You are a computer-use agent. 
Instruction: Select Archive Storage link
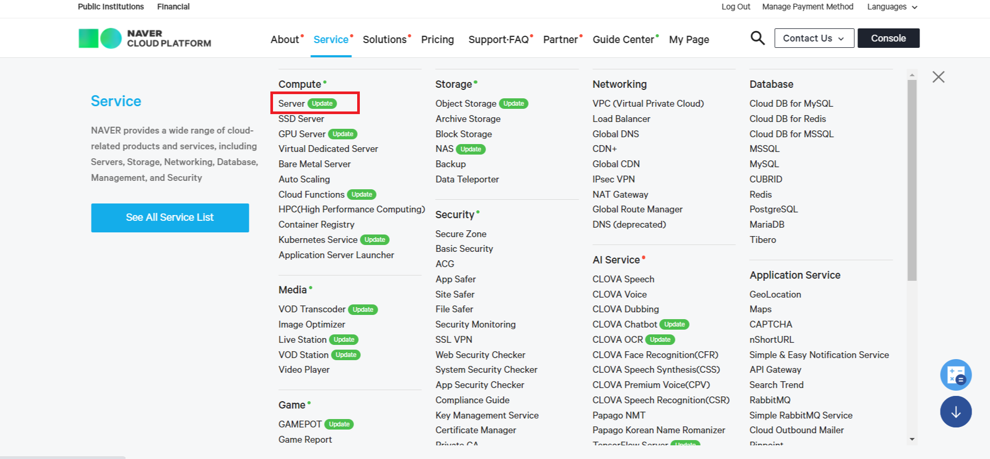(x=468, y=119)
